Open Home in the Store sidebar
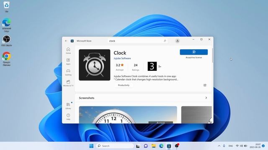The width and height of the screenshot is (268, 150). click(68, 50)
